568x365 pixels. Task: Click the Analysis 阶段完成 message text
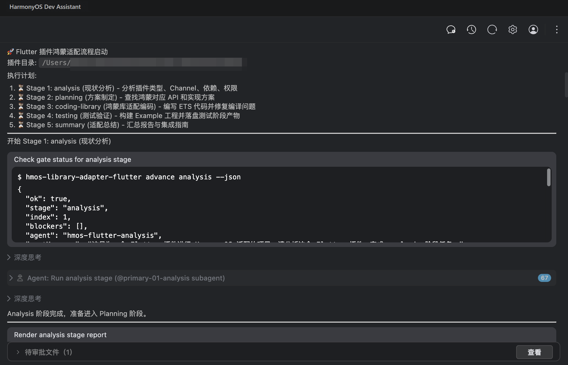click(x=78, y=314)
